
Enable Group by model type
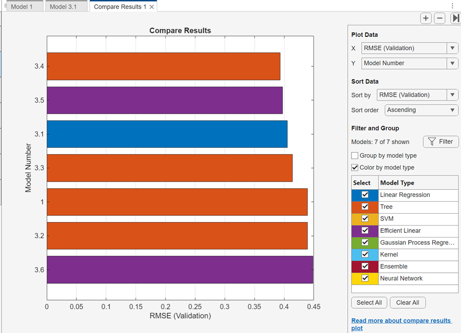pyautogui.click(x=355, y=156)
